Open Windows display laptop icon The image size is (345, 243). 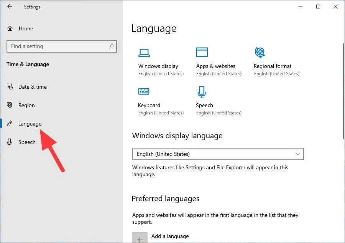[144, 53]
